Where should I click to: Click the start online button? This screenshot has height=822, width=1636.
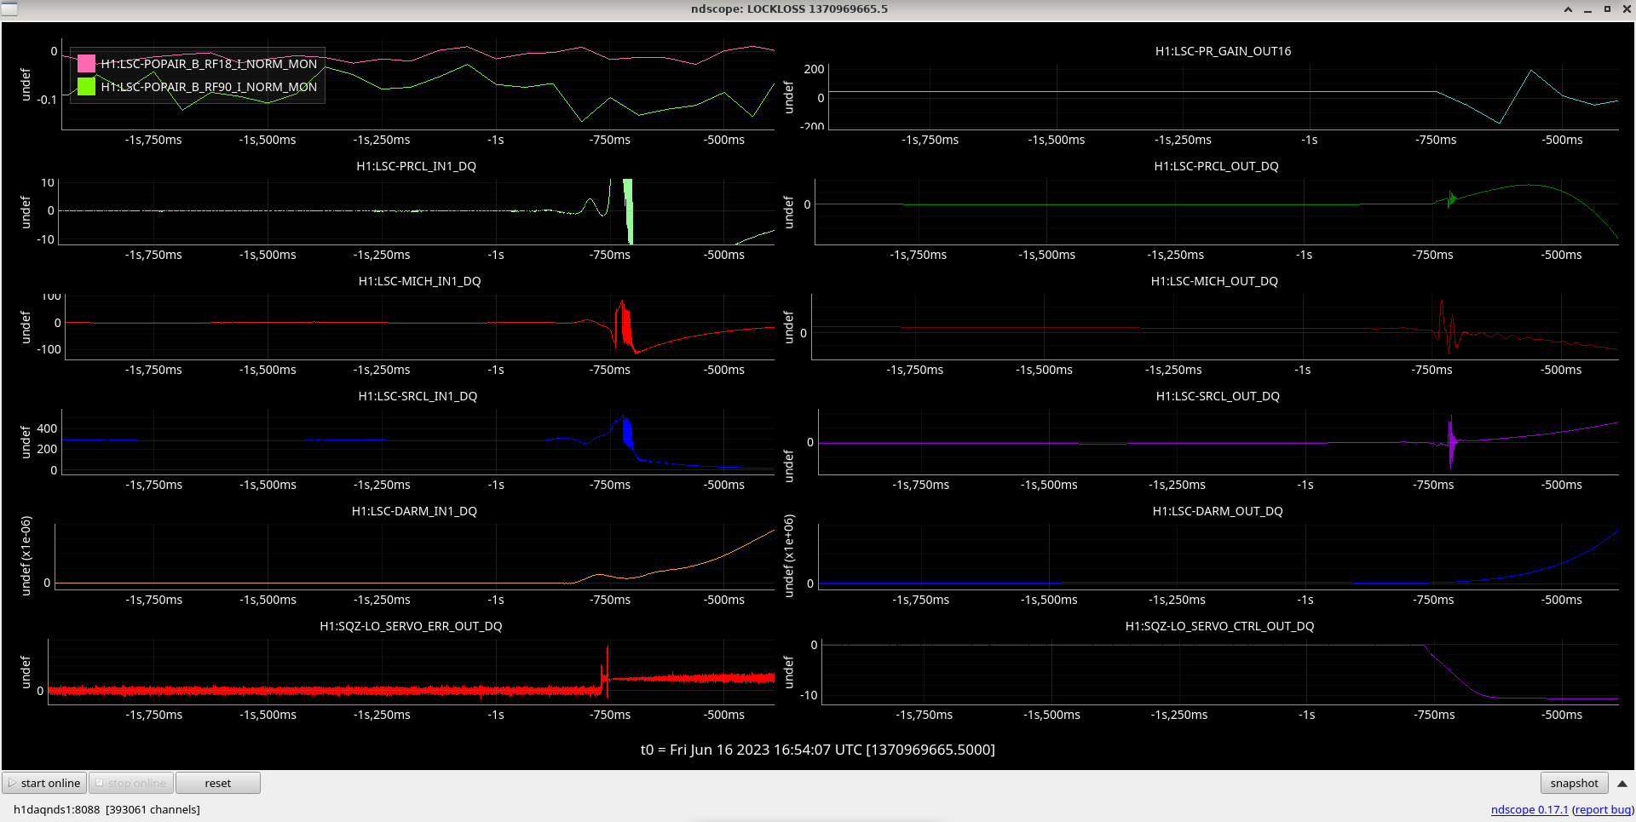coord(44,783)
